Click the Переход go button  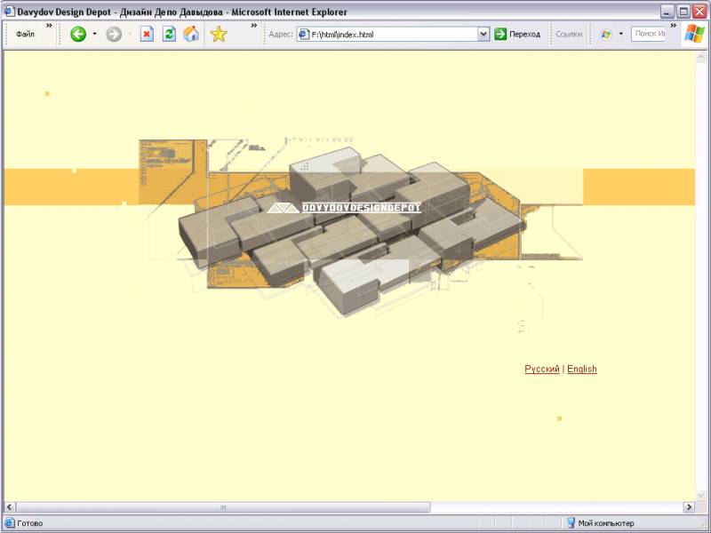[517, 34]
